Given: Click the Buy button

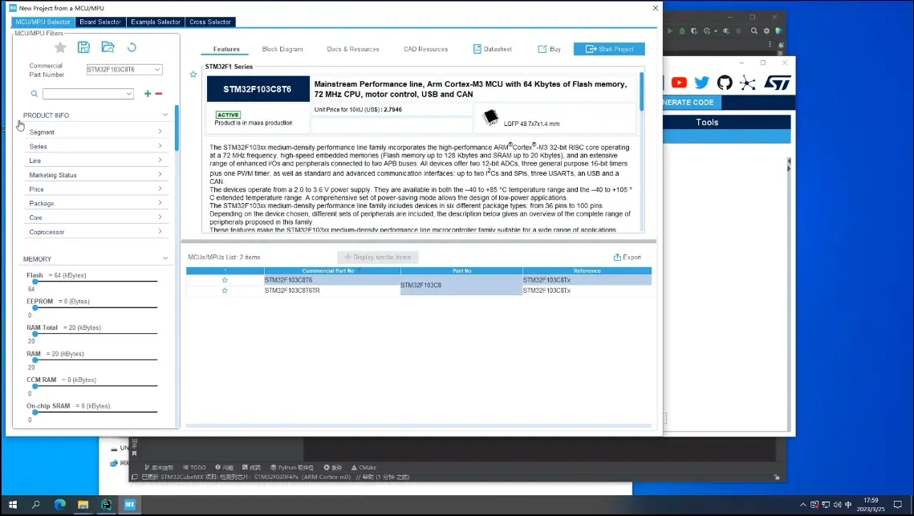Looking at the screenshot, I should coord(549,49).
